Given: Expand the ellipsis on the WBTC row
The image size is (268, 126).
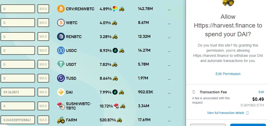Looking at the screenshot, I should [x=169, y=24].
